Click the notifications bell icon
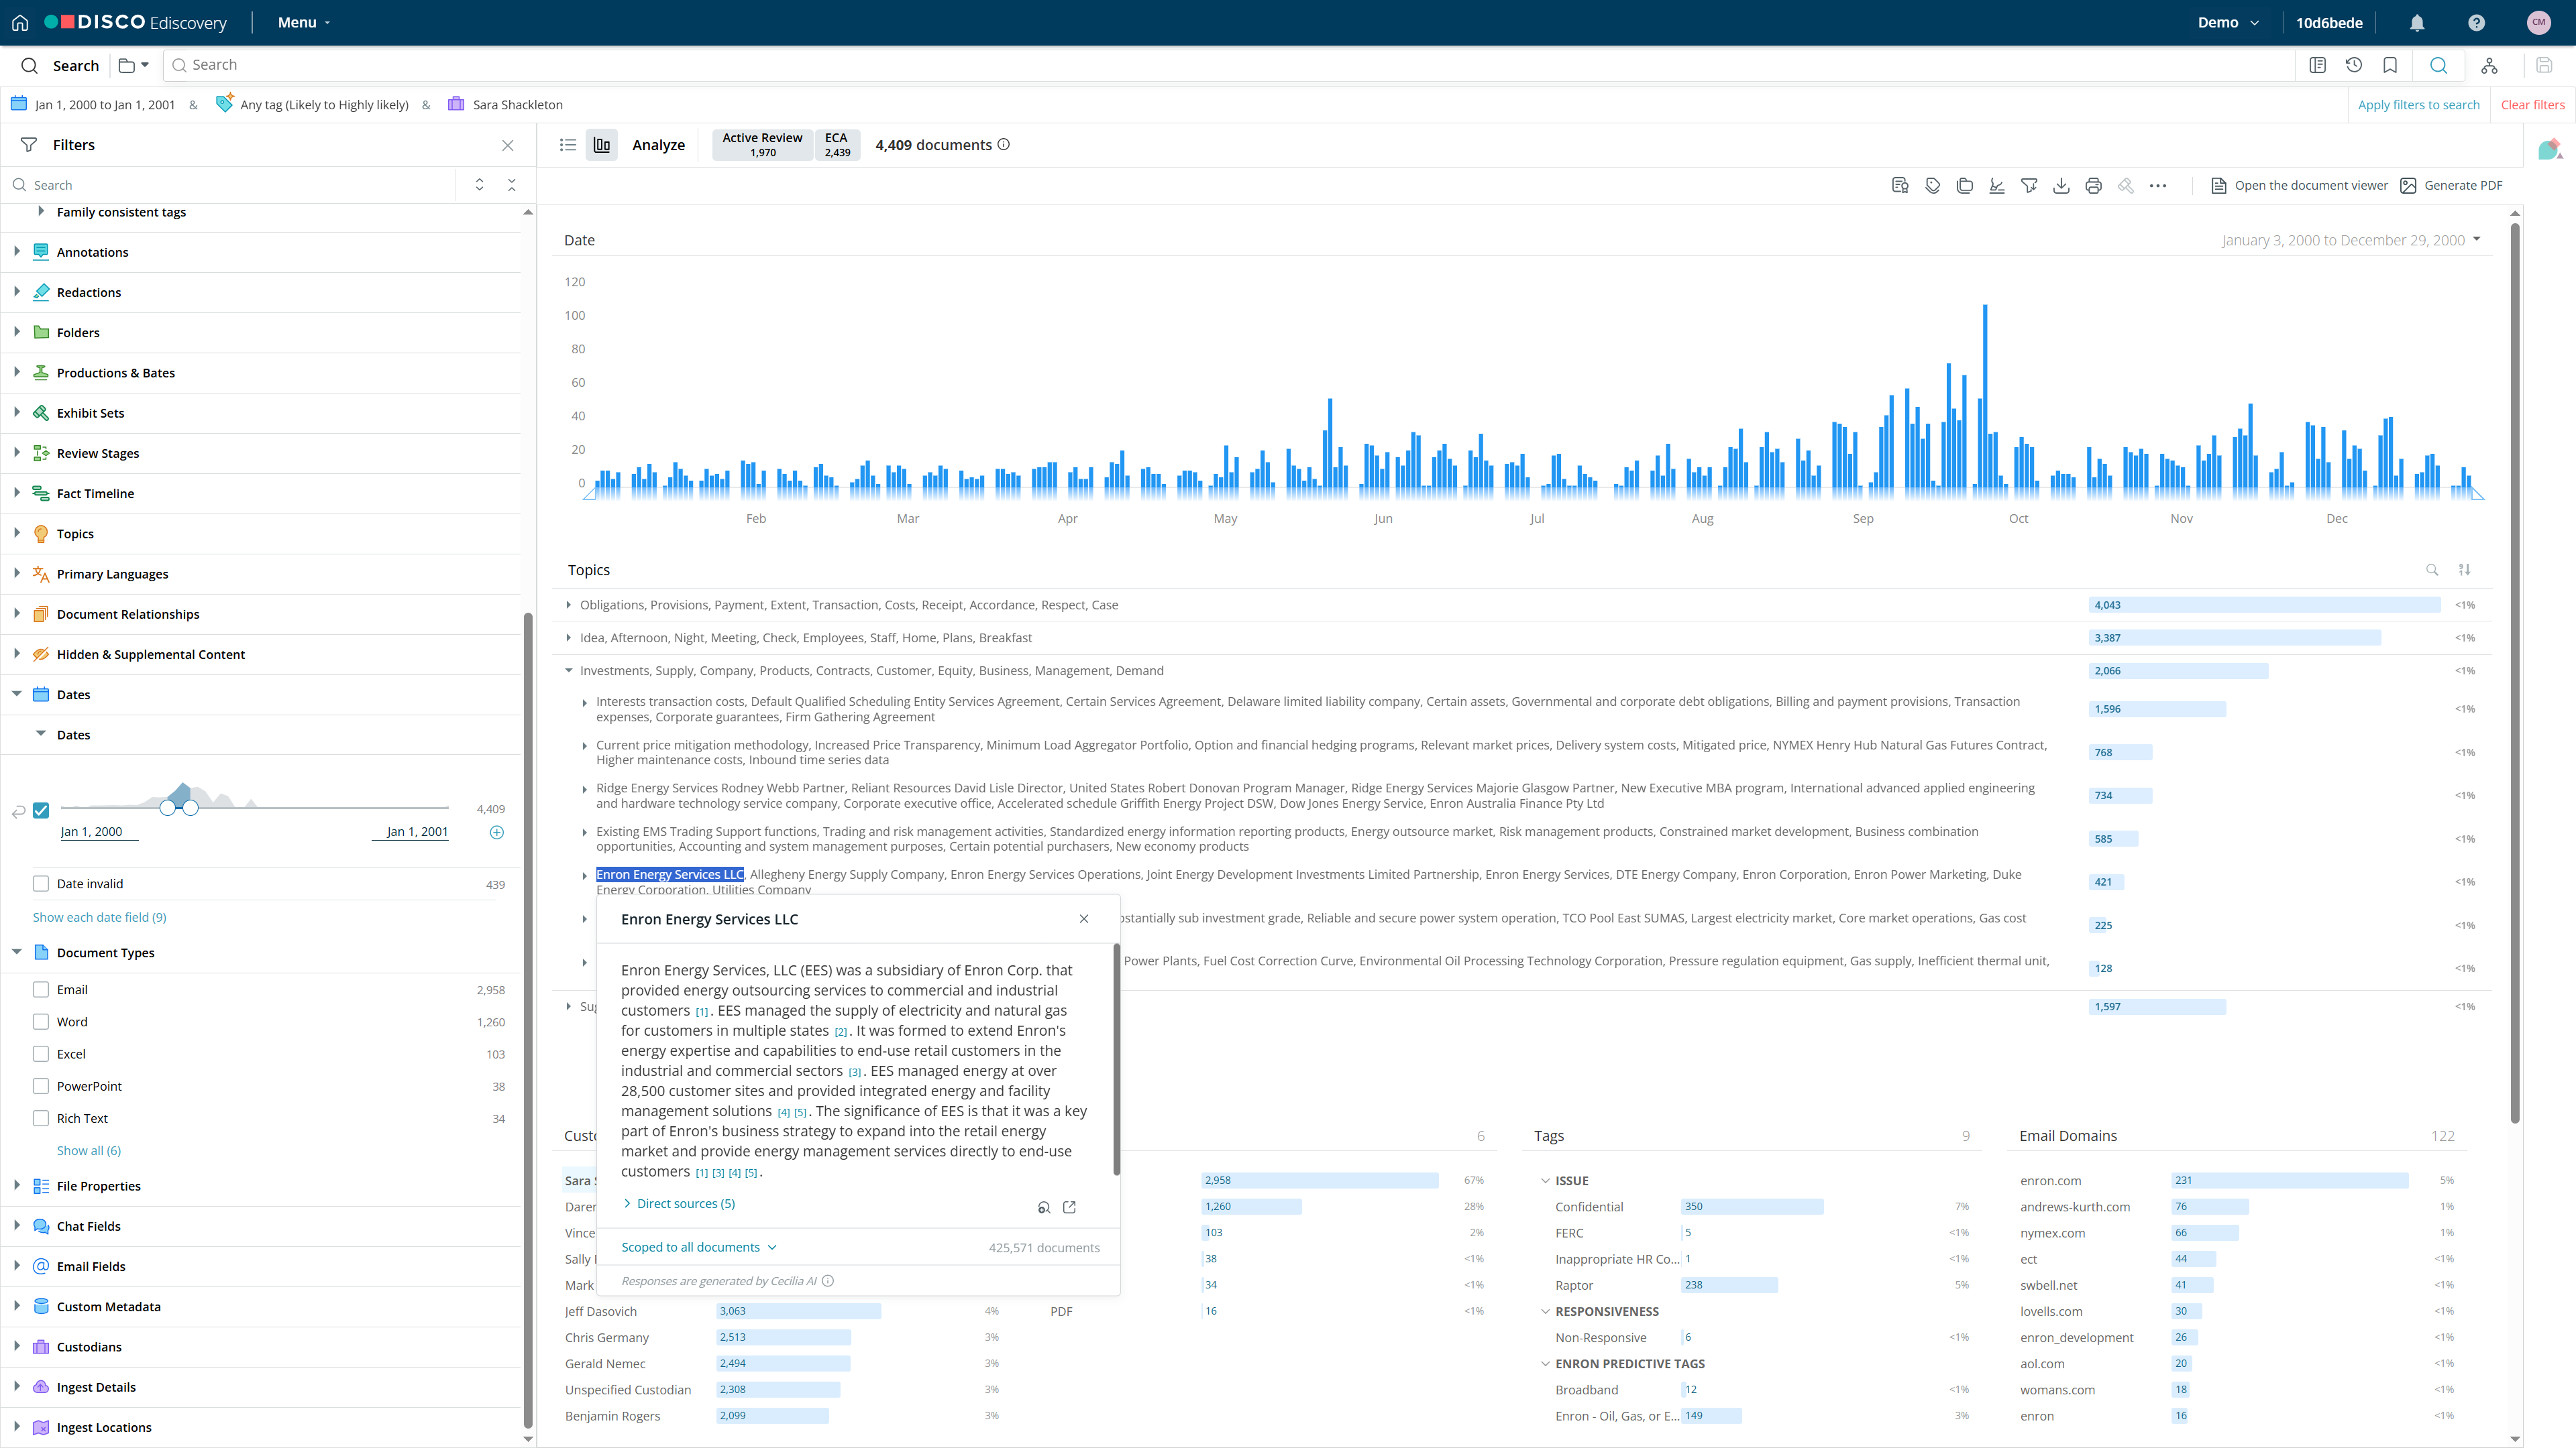Image resolution: width=2576 pixels, height=1448 pixels. (2417, 22)
